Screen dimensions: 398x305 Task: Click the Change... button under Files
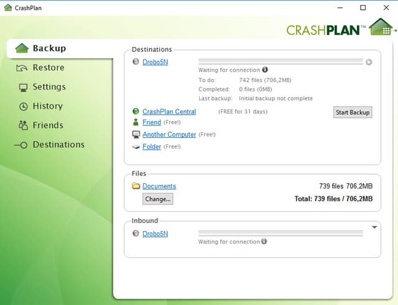[x=157, y=199]
